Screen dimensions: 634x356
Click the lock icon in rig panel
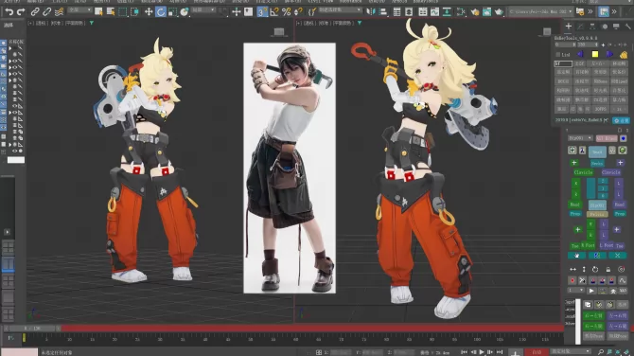(608, 270)
